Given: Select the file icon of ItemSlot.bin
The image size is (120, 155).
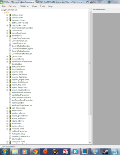Looking at the screenshot, I should 10,64.
